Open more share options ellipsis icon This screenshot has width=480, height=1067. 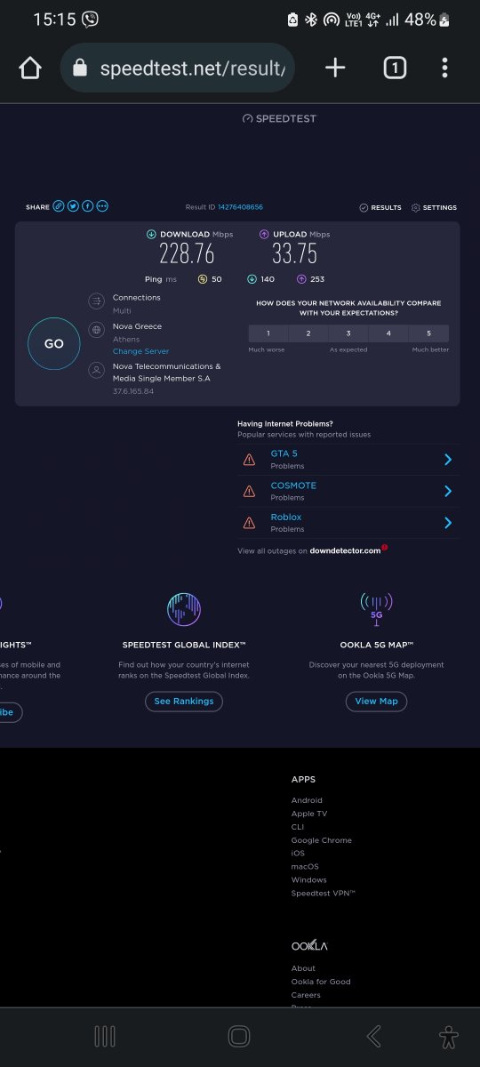tap(102, 206)
